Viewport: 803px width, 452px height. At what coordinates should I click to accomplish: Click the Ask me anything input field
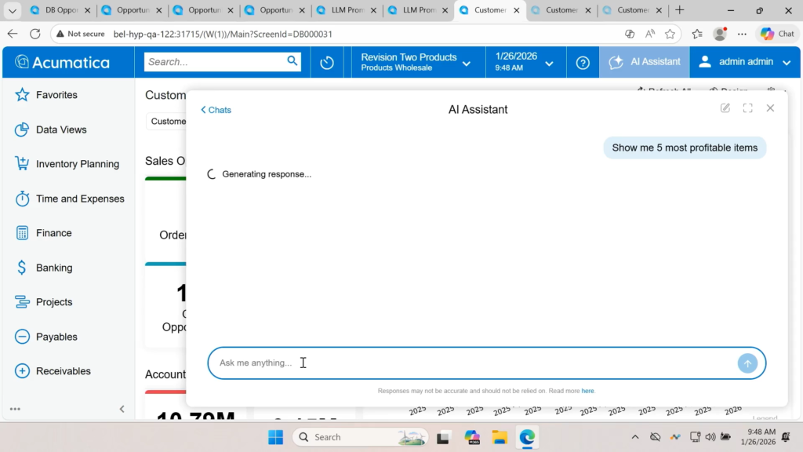click(x=471, y=363)
